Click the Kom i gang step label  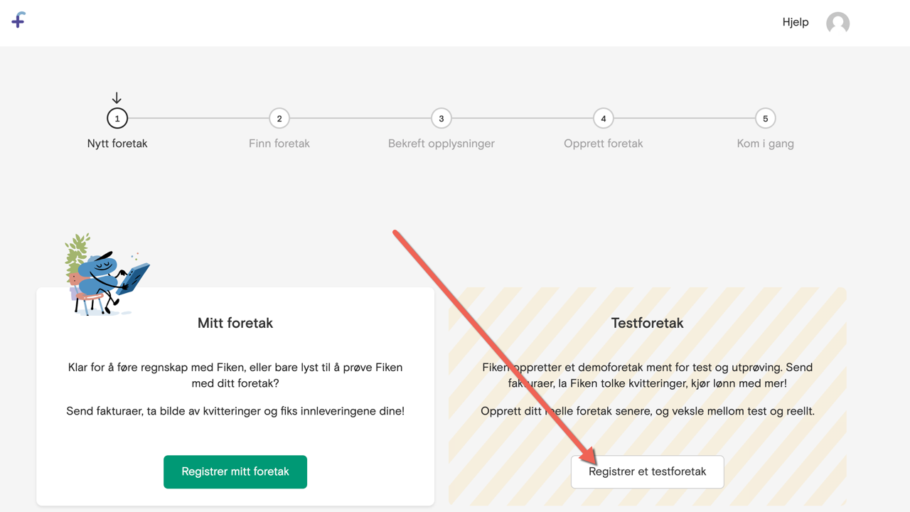tap(766, 144)
